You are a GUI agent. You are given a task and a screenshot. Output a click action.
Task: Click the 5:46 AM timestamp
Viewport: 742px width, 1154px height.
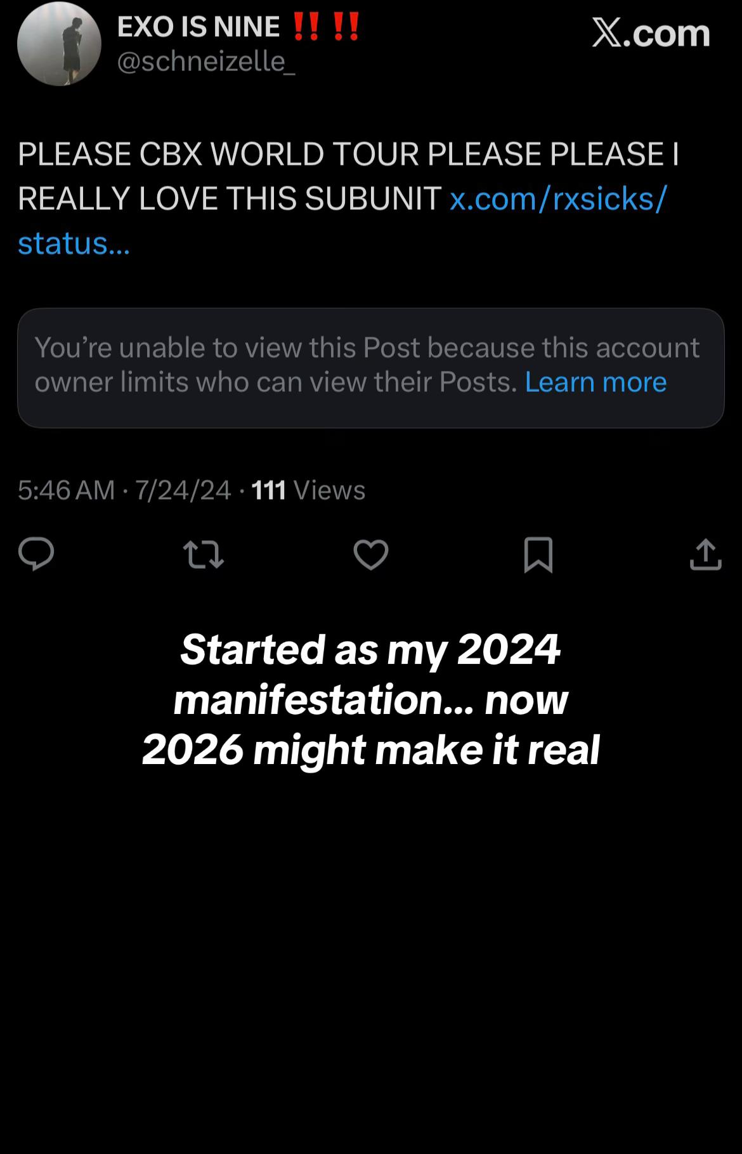pyautogui.click(x=67, y=490)
